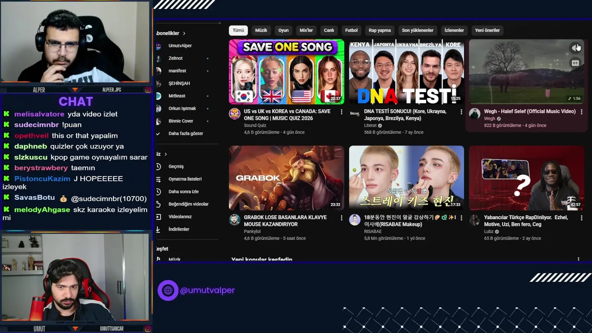Screen dimensions: 592x333
Task: Select the Oyun filter chip
Action: point(284,31)
